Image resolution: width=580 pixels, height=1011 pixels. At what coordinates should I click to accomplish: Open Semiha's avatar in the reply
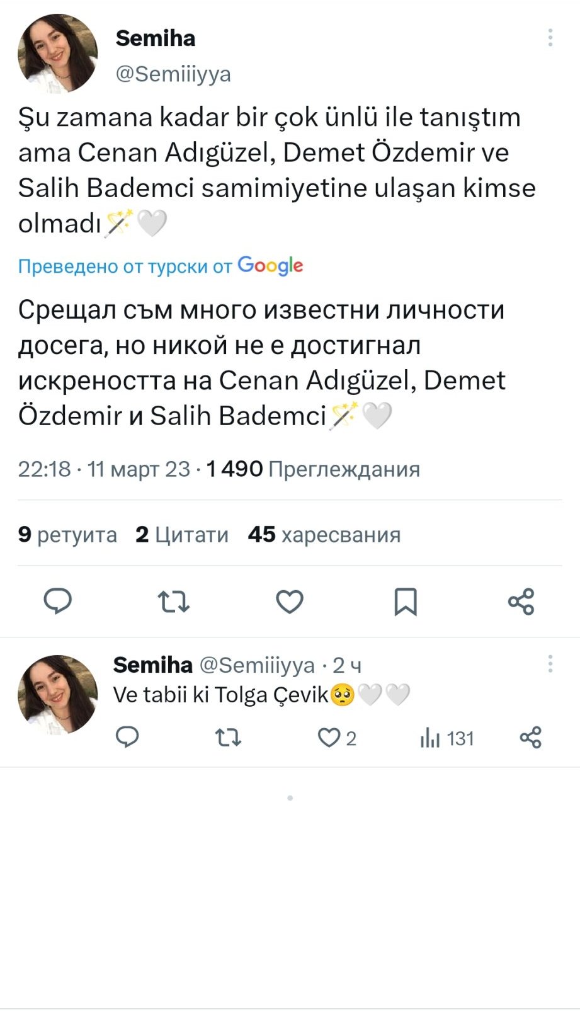tap(58, 695)
